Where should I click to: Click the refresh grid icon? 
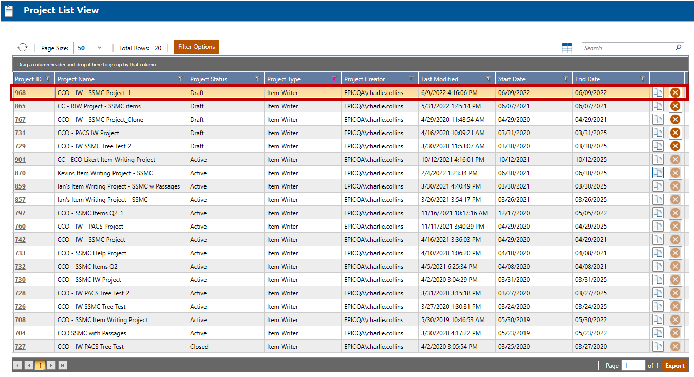23,48
